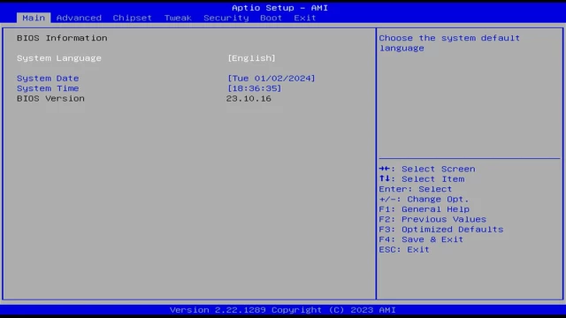Click the F3: Optimized Defaults hint
Screen dimensions: 566x318
[x=441, y=230]
